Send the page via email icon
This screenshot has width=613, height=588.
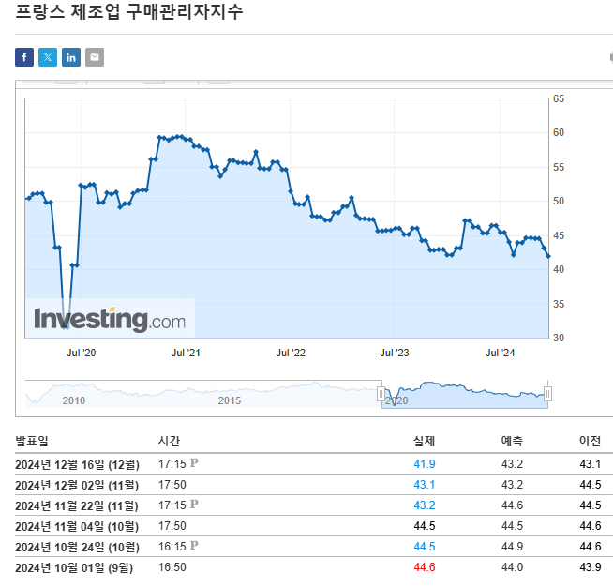pyautogui.click(x=95, y=57)
